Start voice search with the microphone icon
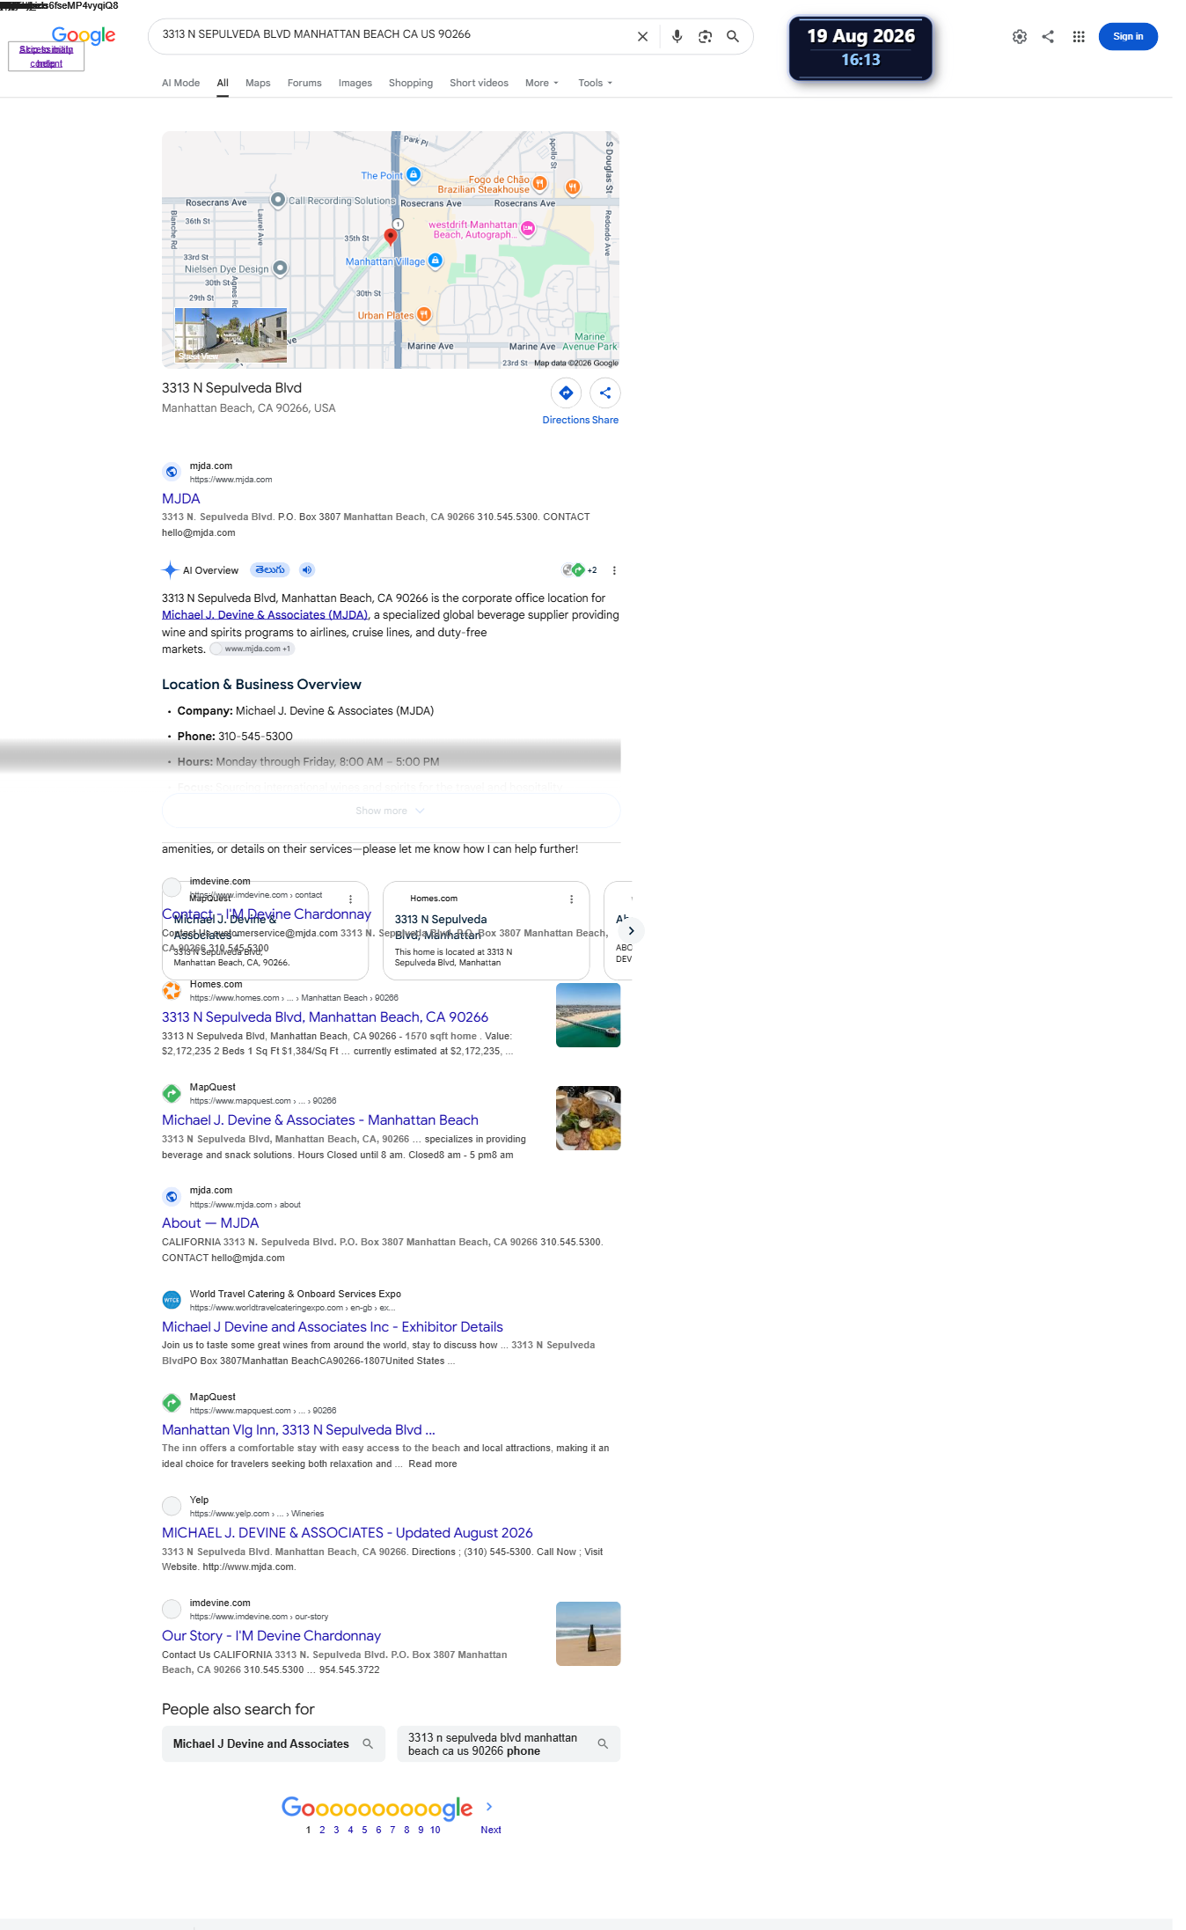The width and height of the screenshot is (1186, 1930). [x=677, y=37]
